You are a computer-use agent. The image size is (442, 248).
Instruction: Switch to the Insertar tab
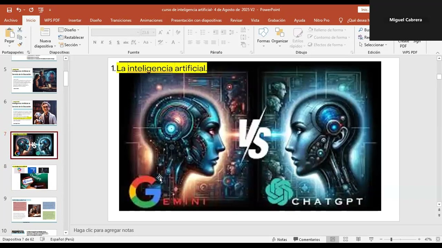[75, 20]
